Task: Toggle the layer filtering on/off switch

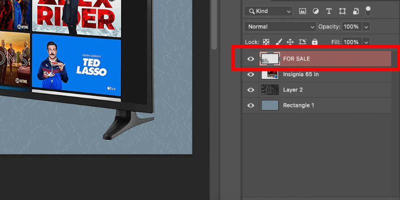Action: (368, 10)
